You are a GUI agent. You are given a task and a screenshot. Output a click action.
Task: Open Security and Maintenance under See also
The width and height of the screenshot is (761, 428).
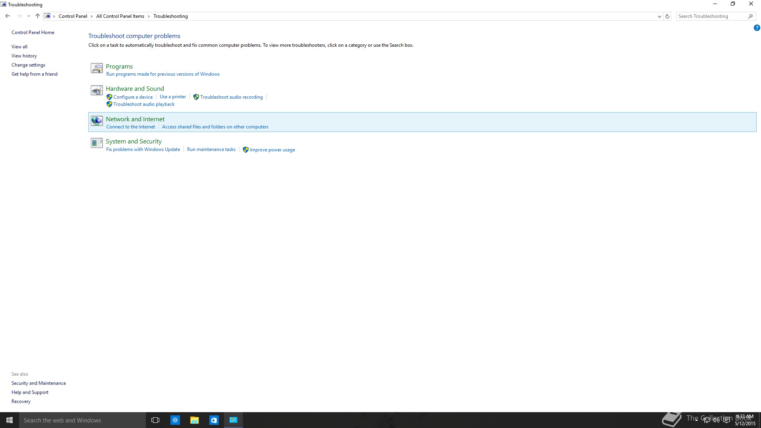tap(38, 383)
